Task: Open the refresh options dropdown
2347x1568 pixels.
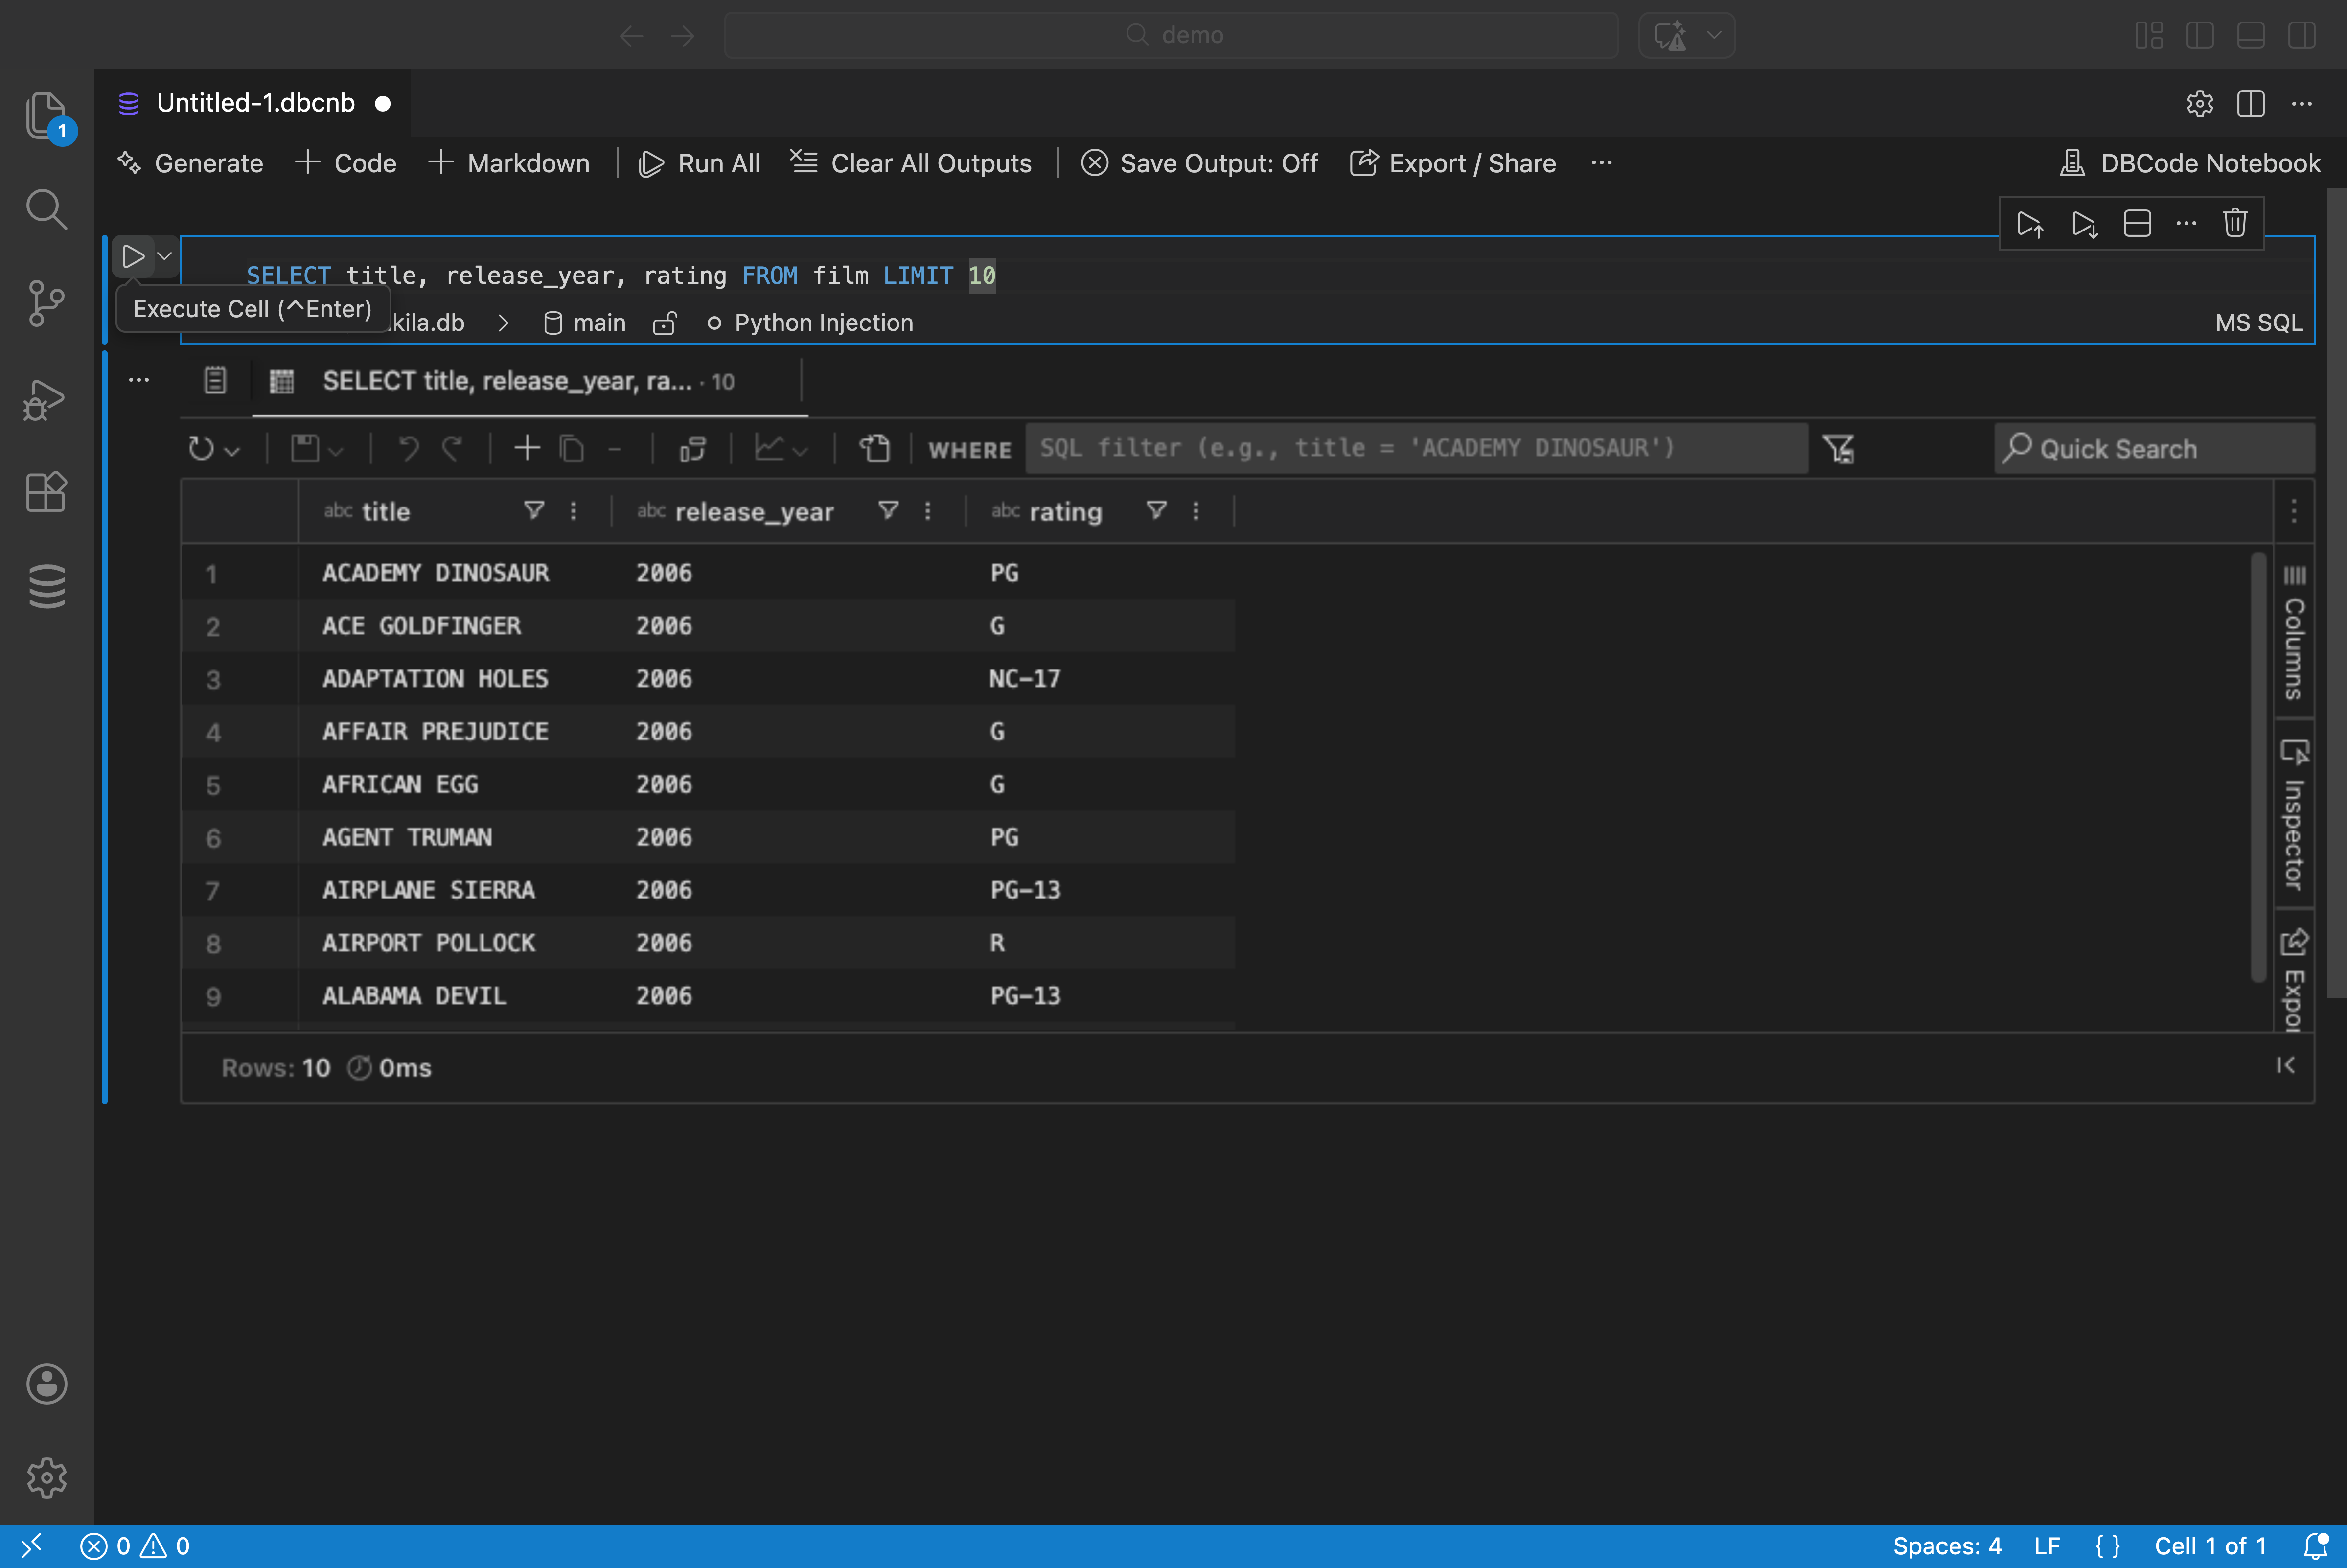Action: (231, 449)
